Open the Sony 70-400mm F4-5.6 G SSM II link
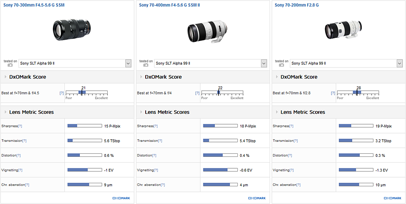This screenshot has width=406, height=204. (169, 5)
